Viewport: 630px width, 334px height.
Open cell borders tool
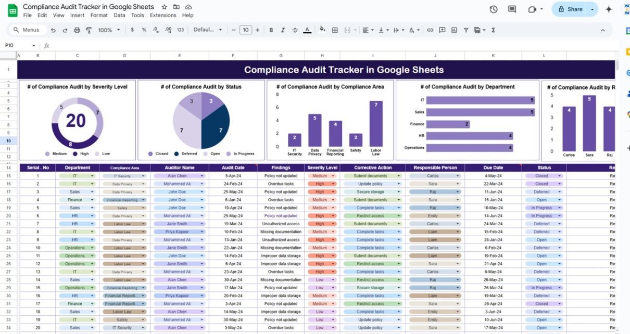335,30
